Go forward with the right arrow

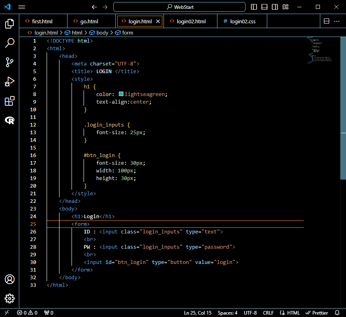pos(105,7)
